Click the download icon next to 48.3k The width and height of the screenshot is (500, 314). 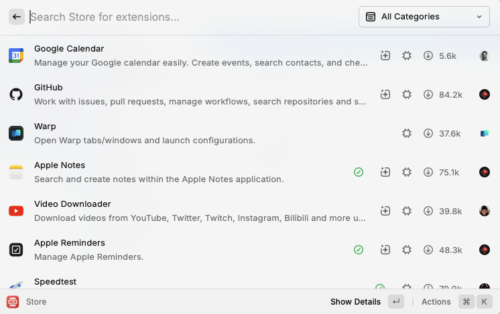[x=428, y=250]
